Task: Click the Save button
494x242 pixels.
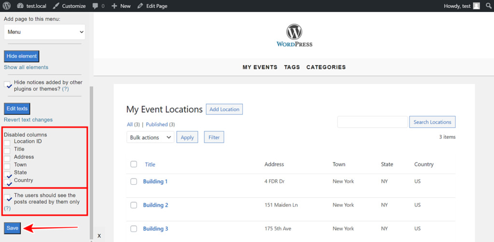Action: tap(12, 228)
